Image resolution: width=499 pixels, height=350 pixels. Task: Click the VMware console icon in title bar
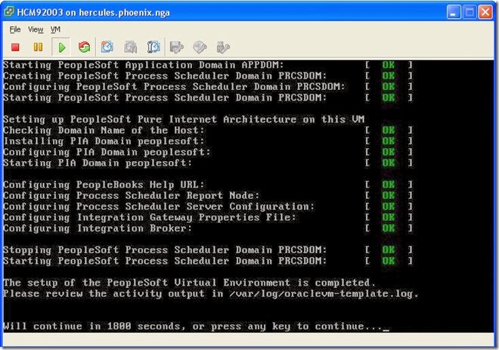9,12
